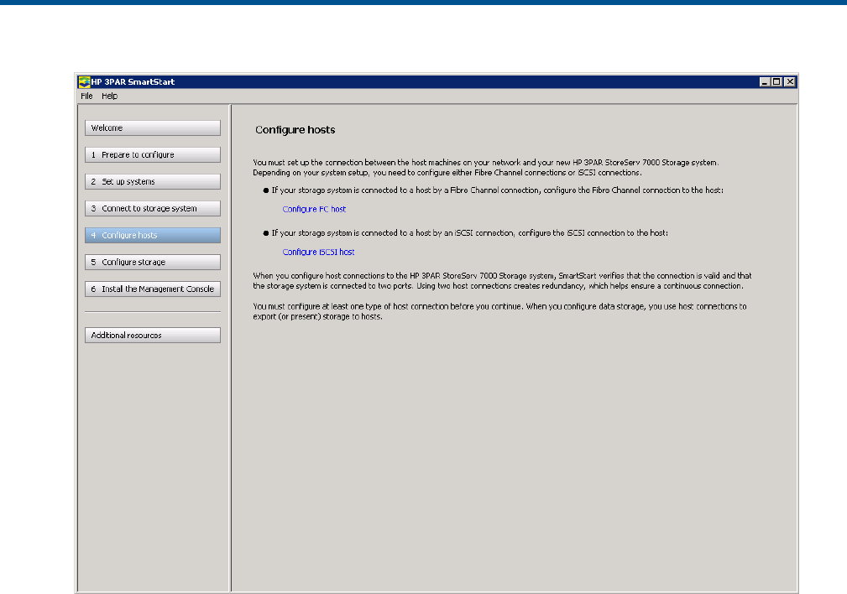Click the paragraph starting "You must configure at least one type"
The image size is (847, 594).
coord(499,311)
